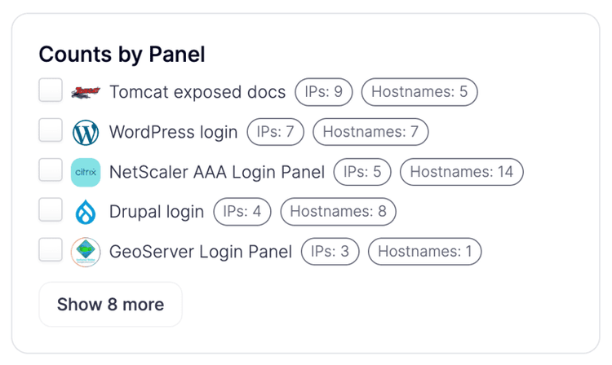
Task: Click the Drupal Hostnames: 8 badge
Action: point(338,212)
